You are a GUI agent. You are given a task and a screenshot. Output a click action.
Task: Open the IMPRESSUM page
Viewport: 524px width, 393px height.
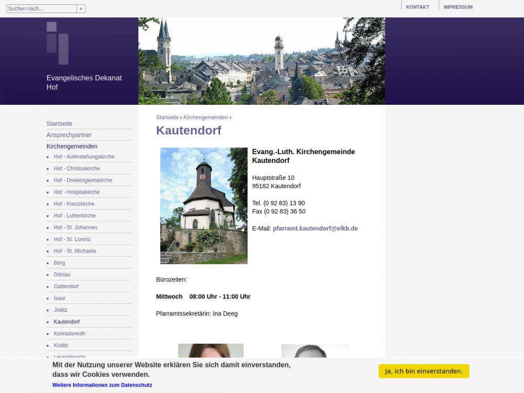tap(457, 7)
